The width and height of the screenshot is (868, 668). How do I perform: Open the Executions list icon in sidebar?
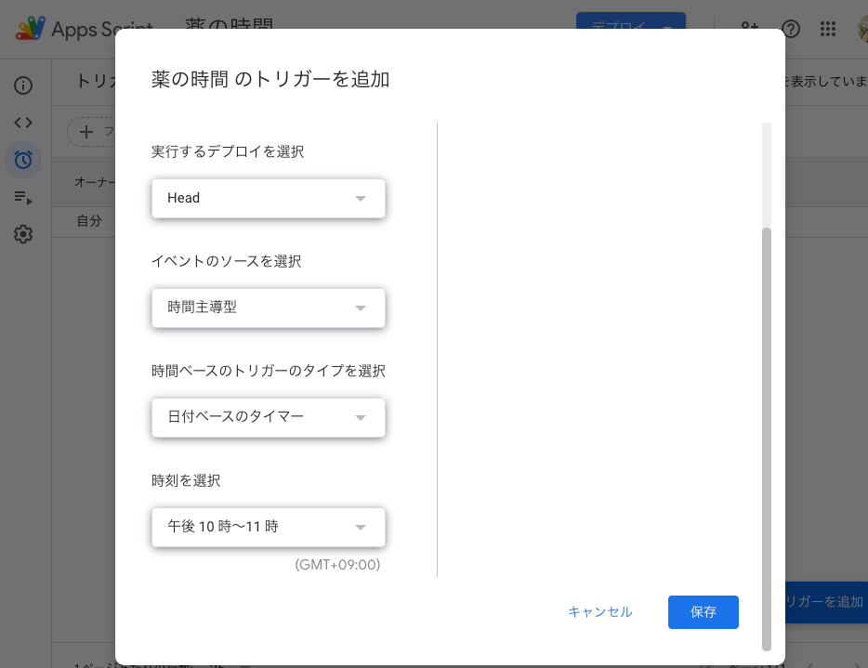point(23,197)
